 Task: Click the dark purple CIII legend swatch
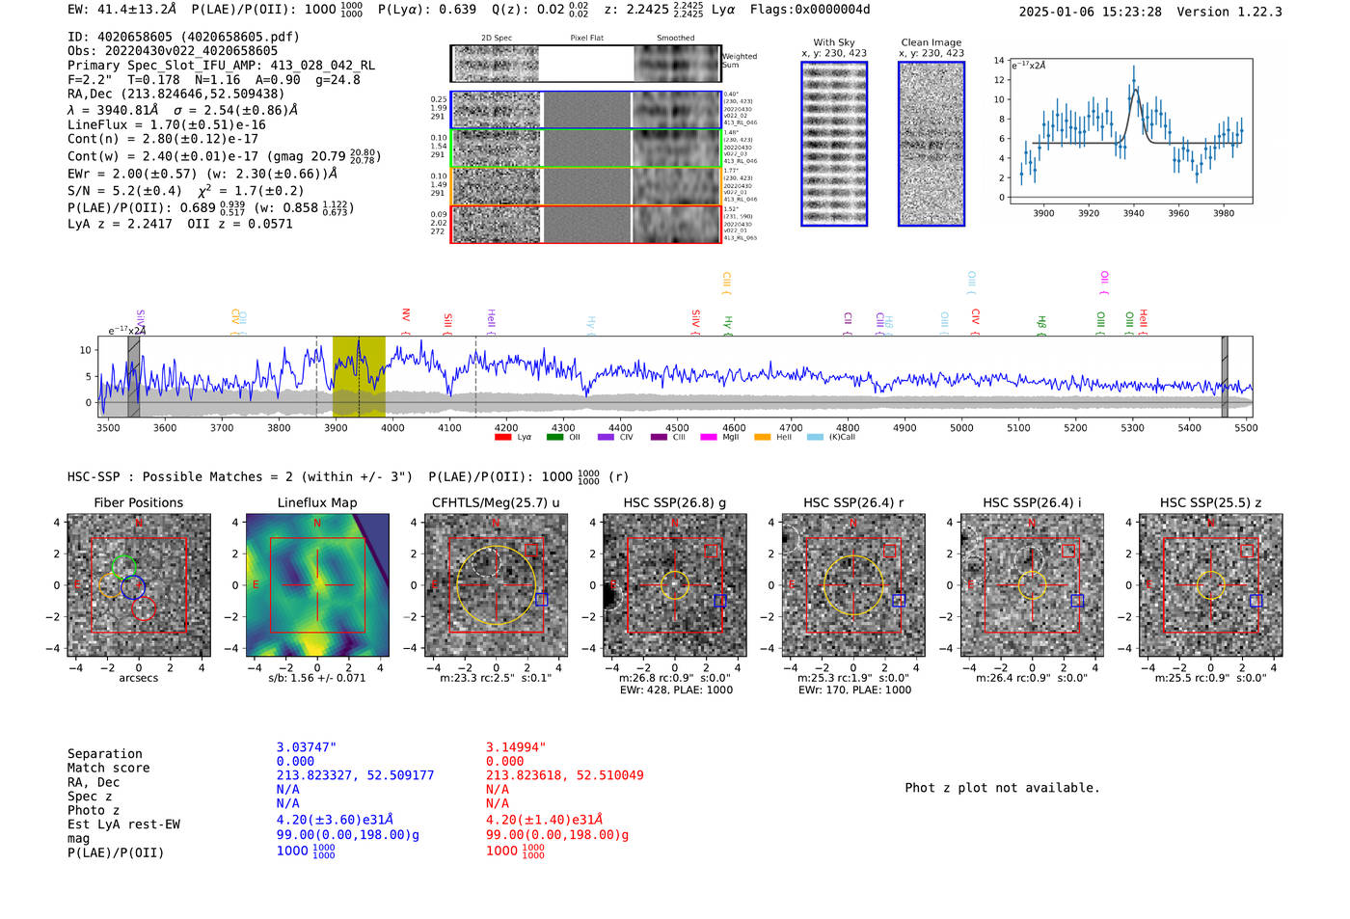point(659,437)
